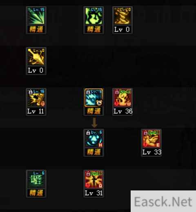Screen dimensions: 196x212
Task: Click the blue orb skill with H hotkey
Action: [x=94, y=138]
